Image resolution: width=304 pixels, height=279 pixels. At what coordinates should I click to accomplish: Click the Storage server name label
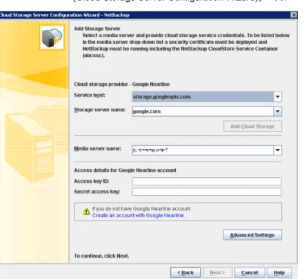pyautogui.click(x=100, y=110)
